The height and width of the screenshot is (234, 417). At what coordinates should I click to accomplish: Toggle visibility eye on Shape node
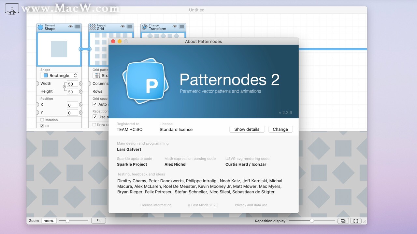pos(70,26)
